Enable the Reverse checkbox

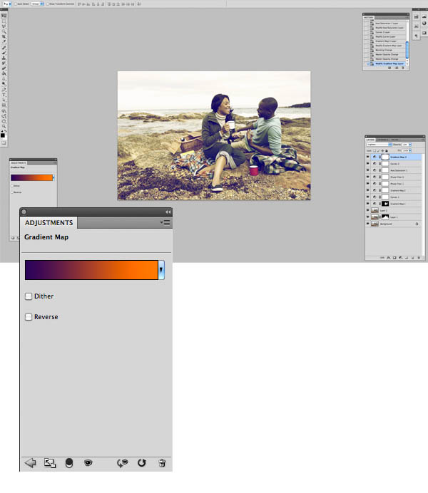(29, 317)
